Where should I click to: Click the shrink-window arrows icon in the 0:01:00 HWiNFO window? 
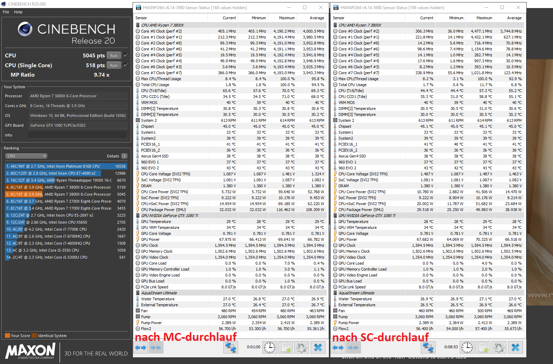[156, 348]
